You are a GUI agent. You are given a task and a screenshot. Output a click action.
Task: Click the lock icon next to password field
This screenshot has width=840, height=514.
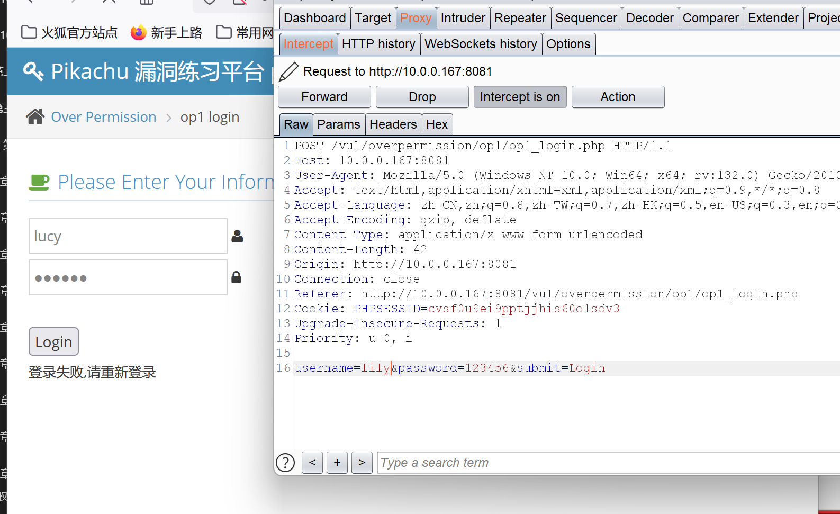click(x=237, y=277)
